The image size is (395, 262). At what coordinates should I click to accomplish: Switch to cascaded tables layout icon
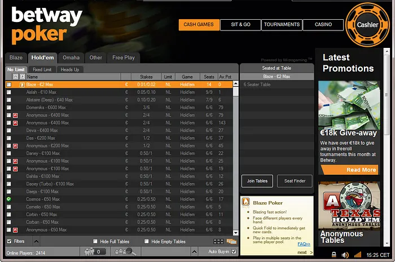coord(231,242)
